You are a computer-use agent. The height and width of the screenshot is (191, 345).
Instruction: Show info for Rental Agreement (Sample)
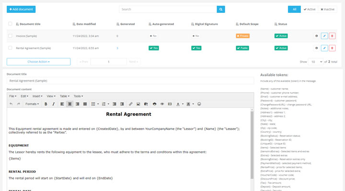316,48
